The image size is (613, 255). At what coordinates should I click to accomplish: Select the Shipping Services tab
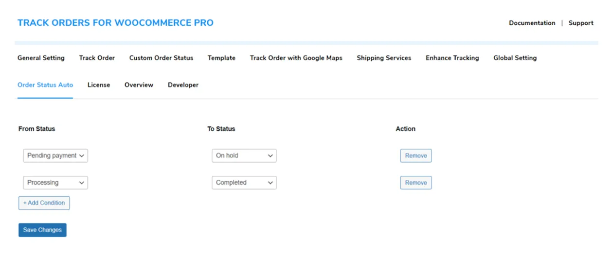[384, 58]
